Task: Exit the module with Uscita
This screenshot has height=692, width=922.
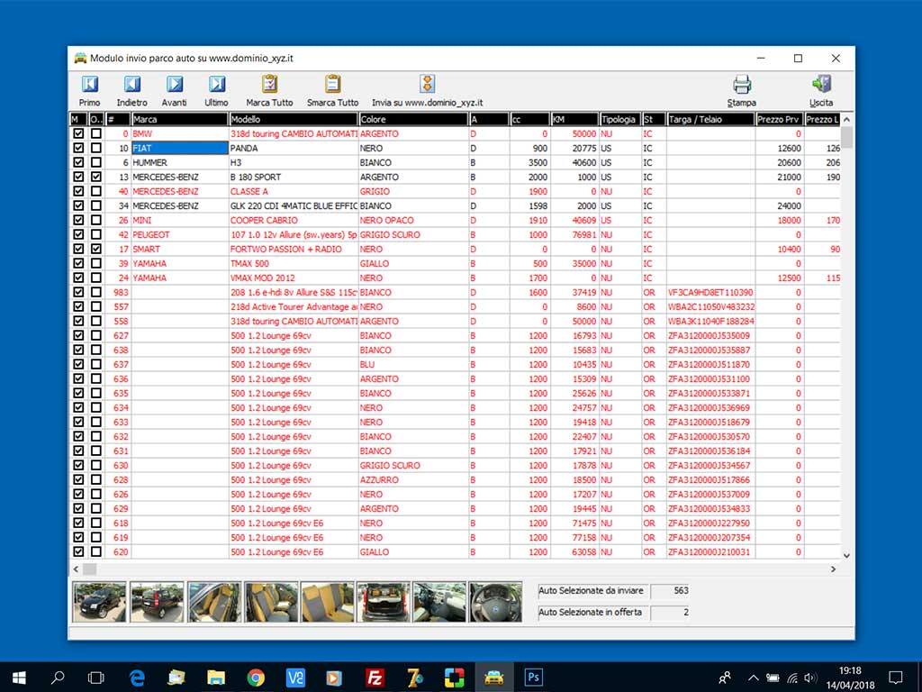Action: click(x=821, y=91)
